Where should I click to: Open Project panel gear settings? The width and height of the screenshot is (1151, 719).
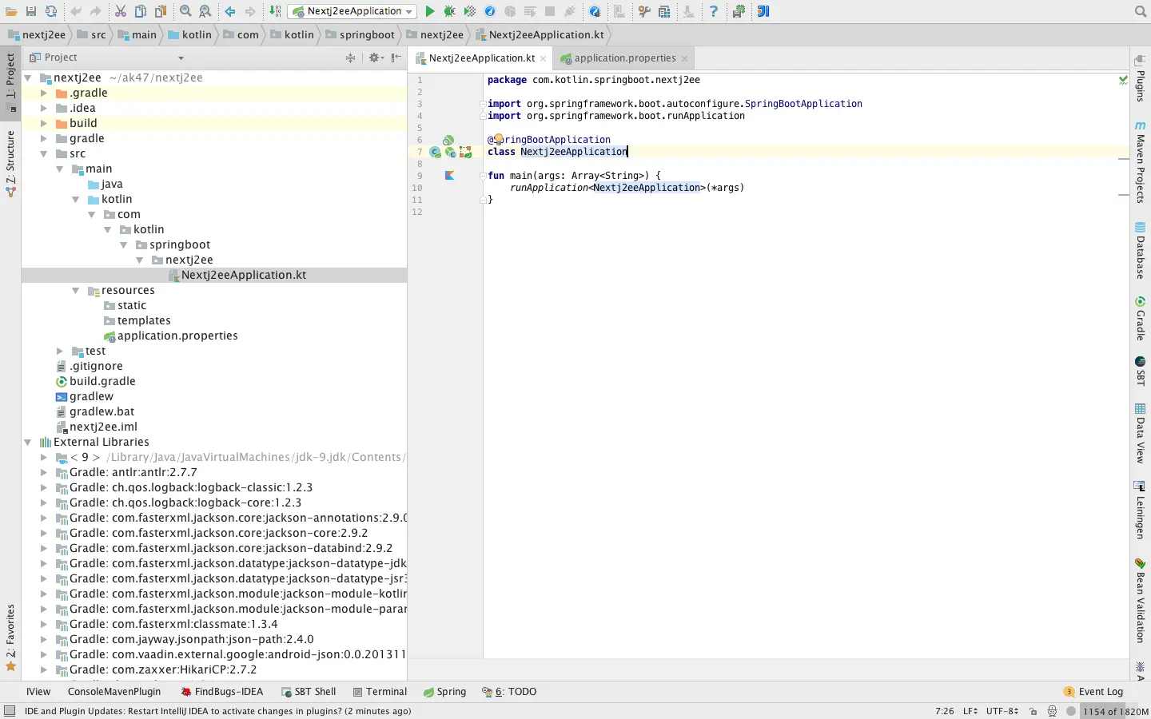(x=375, y=58)
